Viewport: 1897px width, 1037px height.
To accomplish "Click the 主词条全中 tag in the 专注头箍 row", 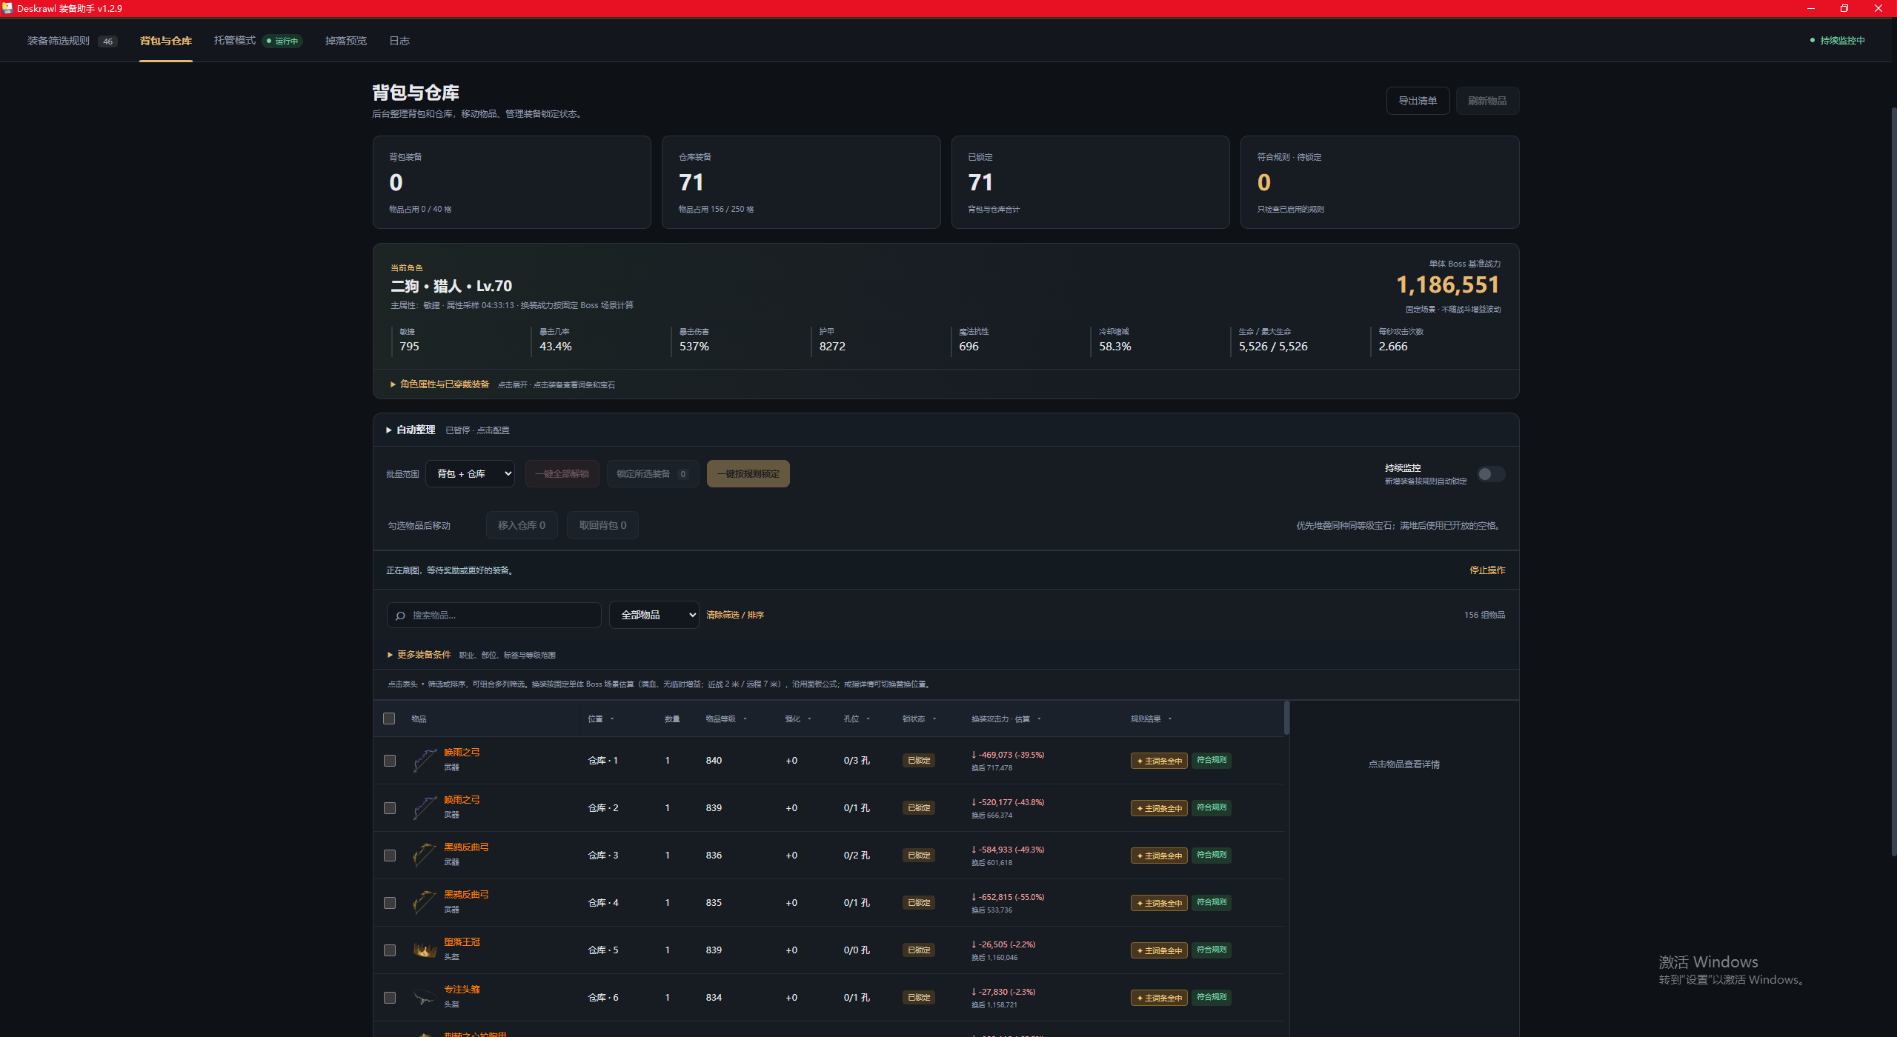I will [1159, 998].
